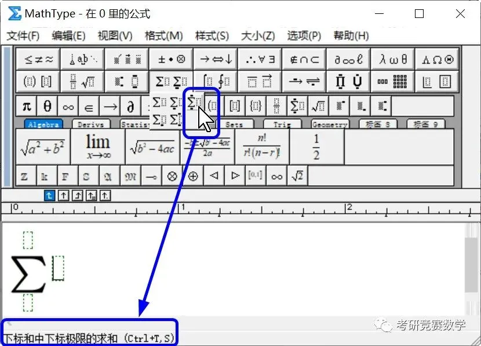The width and height of the screenshot is (481, 346).
Task: Open the arrow symbols palette (→⇔↓)
Action: (216, 59)
